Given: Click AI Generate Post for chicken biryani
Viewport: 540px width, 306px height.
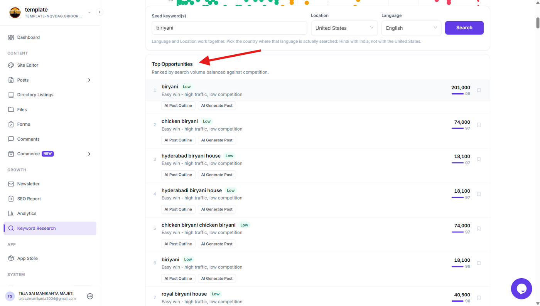Looking at the screenshot, I should (217, 140).
